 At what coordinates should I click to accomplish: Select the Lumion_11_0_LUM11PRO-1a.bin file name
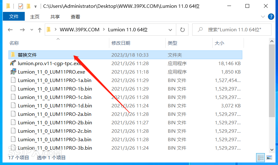click(54, 80)
